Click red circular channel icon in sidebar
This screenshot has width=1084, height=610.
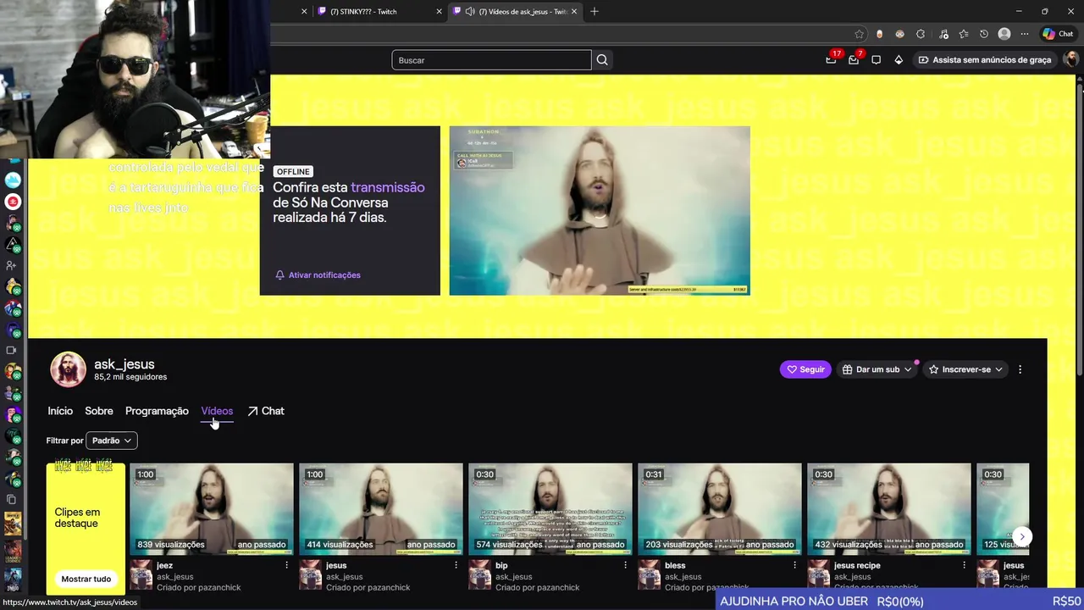13,202
